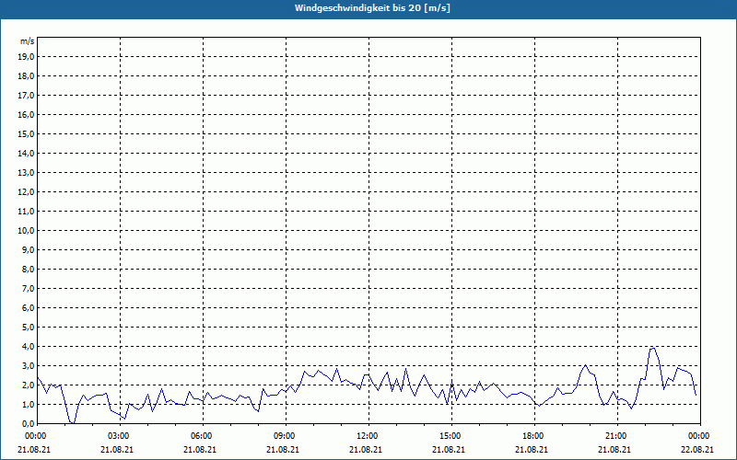Select the '13,0' axis tick label
The width and height of the screenshot is (737, 460).
pos(26,172)
